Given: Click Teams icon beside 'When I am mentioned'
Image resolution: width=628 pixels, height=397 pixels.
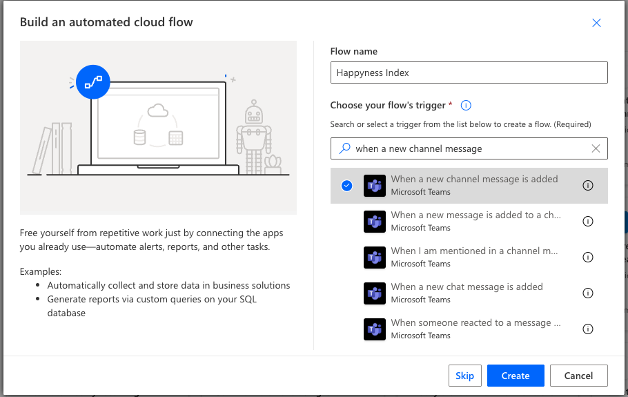Looking at the screenshot, I should [x=374, y=258].
